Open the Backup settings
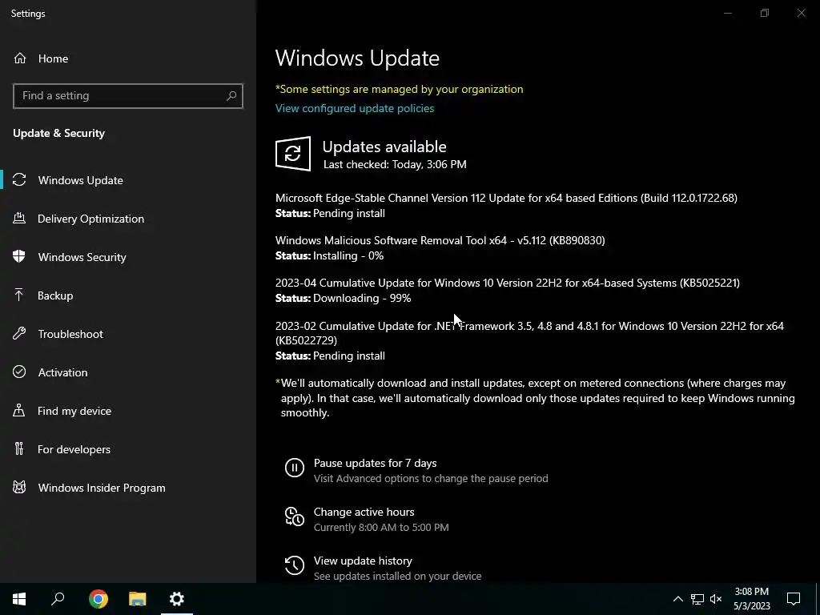 (55, 295)
